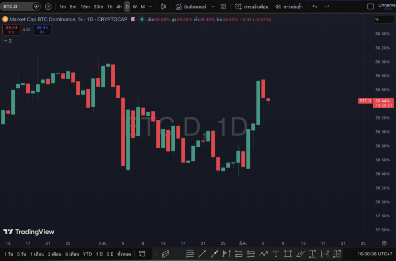Image resolution: width=396 pixels, height=261 pixels.
Task: Expand the collapsed indicators legend showing 2
Action: pos(8,41)
